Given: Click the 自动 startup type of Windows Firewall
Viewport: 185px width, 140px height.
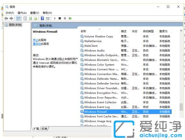Looking at the screenshot, I should (x=146, y=112).
